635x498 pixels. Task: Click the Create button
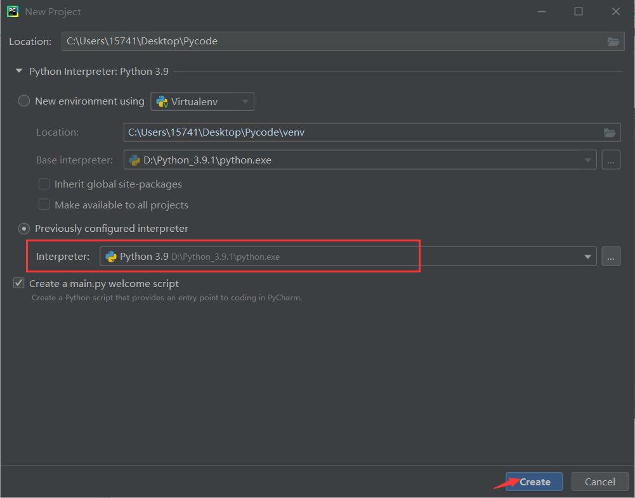pyautogui.click(x=534, y=482)
